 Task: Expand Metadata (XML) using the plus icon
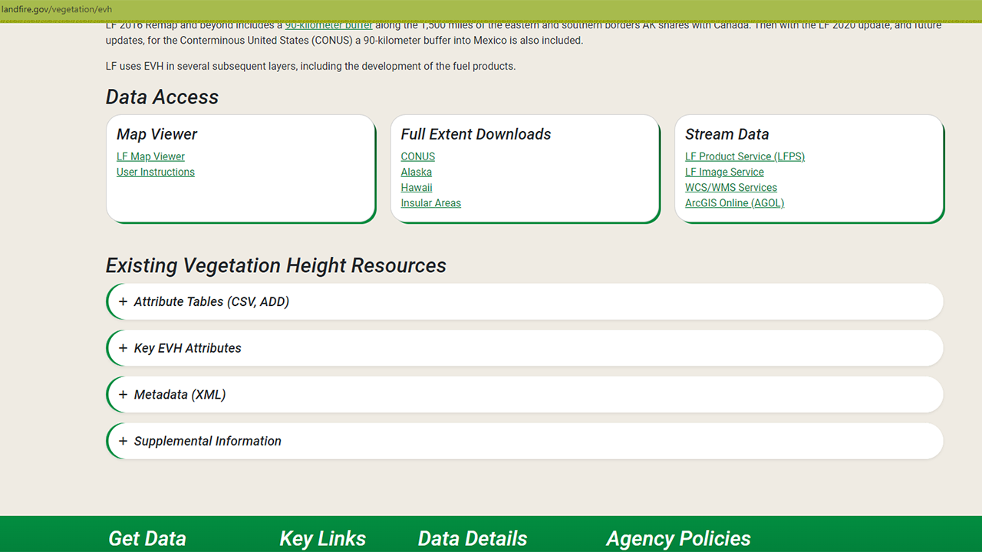point(123,394)
